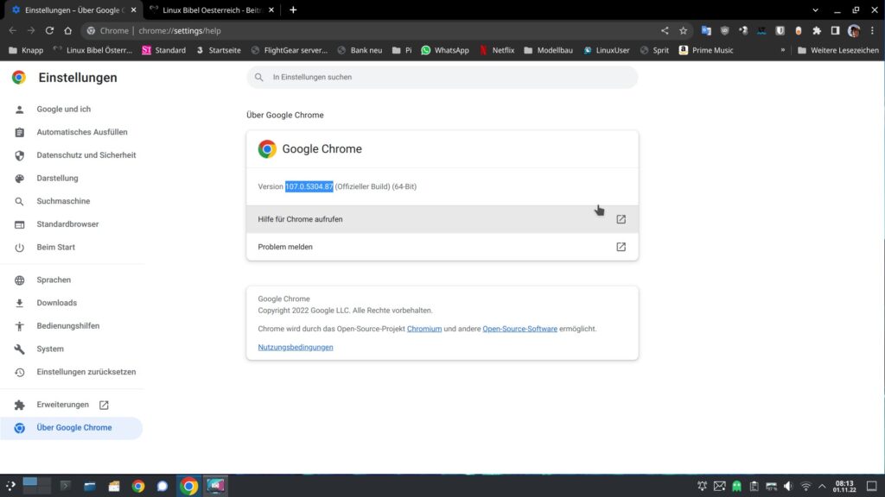The image size is (885, 497).
Task: Click the Google Translate extension icon
Action: pos(706,31)
